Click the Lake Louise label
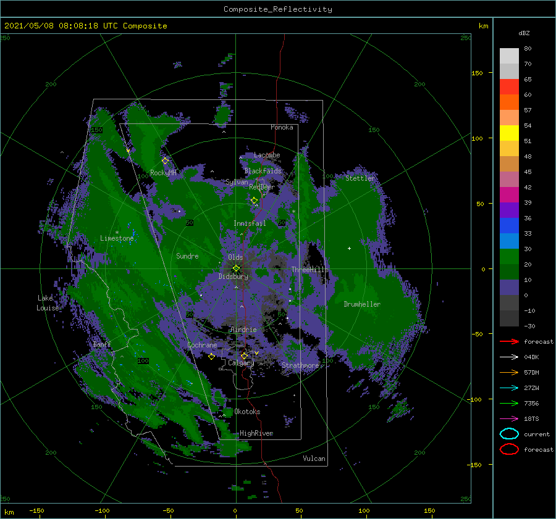Image resolution: width=556 pixels, height=519 pixels. point(48,303)
